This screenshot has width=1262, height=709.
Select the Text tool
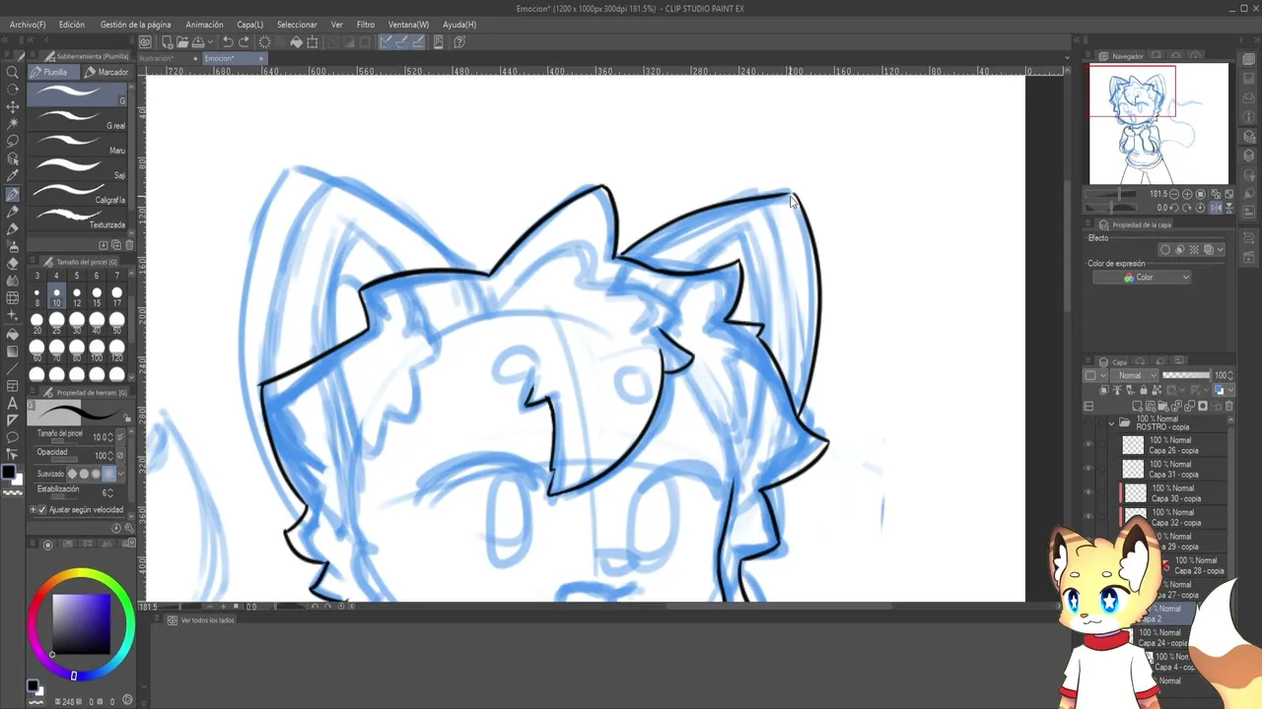coord(13,403)
